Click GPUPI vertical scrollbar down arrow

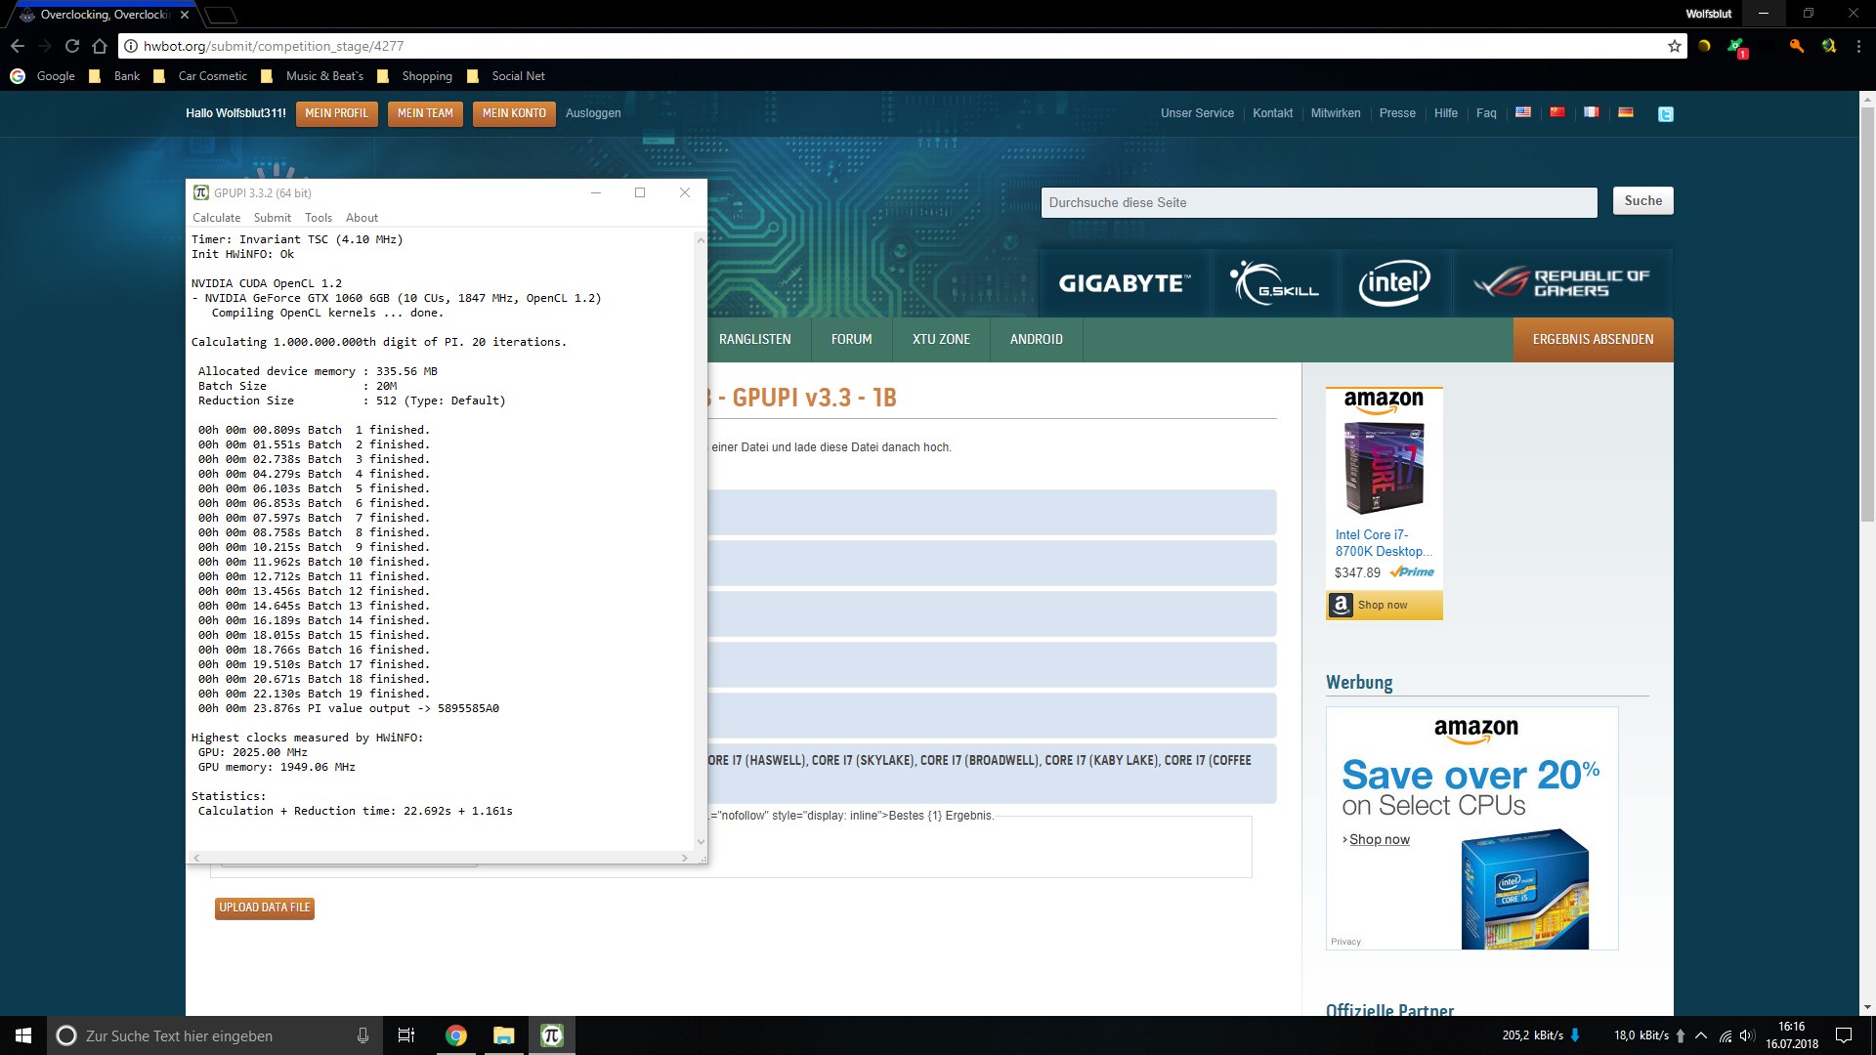700,842
